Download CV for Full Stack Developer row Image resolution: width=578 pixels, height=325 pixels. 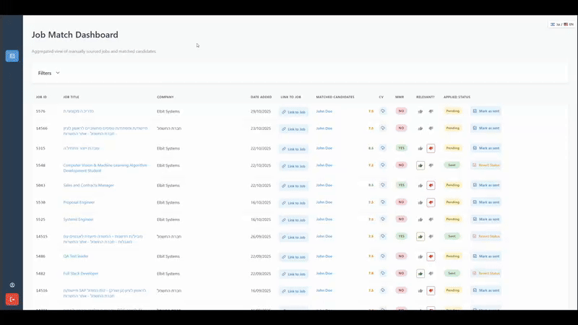pyautogui.click(x=382, y=274)
